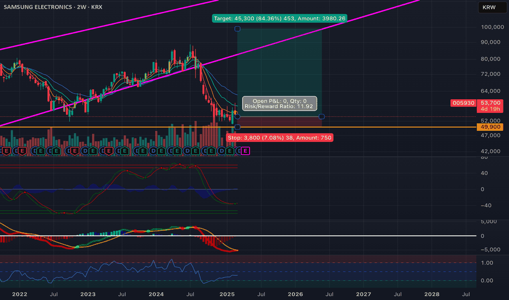This screenshot has width=509, height=300.
Task: Click the Risk/Reward Ratio info box
Action: (x=280, y=104)
